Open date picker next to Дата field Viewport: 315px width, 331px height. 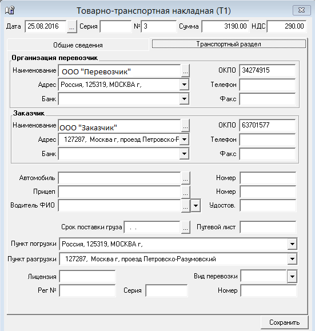[72, 26]
